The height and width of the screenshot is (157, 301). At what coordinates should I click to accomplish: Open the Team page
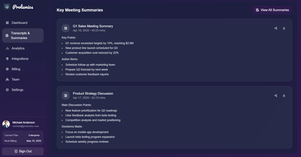point(15,79)
